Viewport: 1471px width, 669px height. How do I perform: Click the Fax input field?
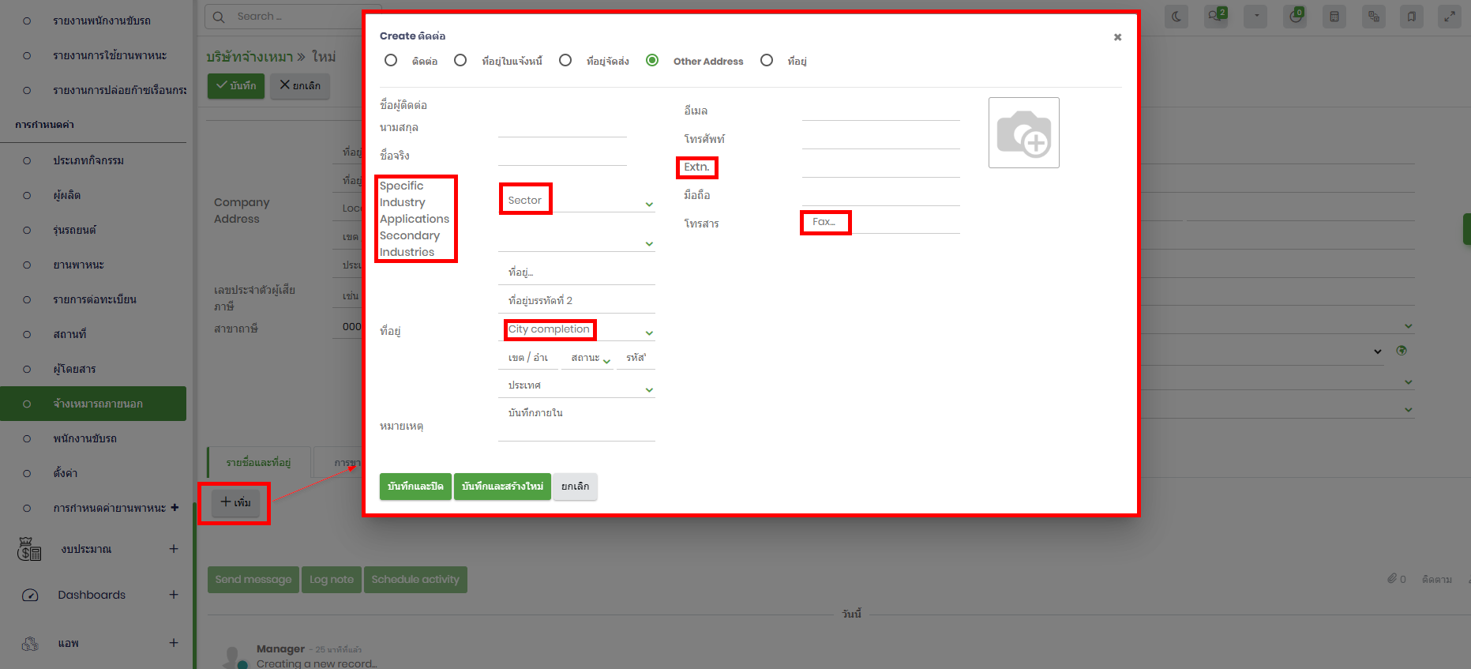[880, 223]
